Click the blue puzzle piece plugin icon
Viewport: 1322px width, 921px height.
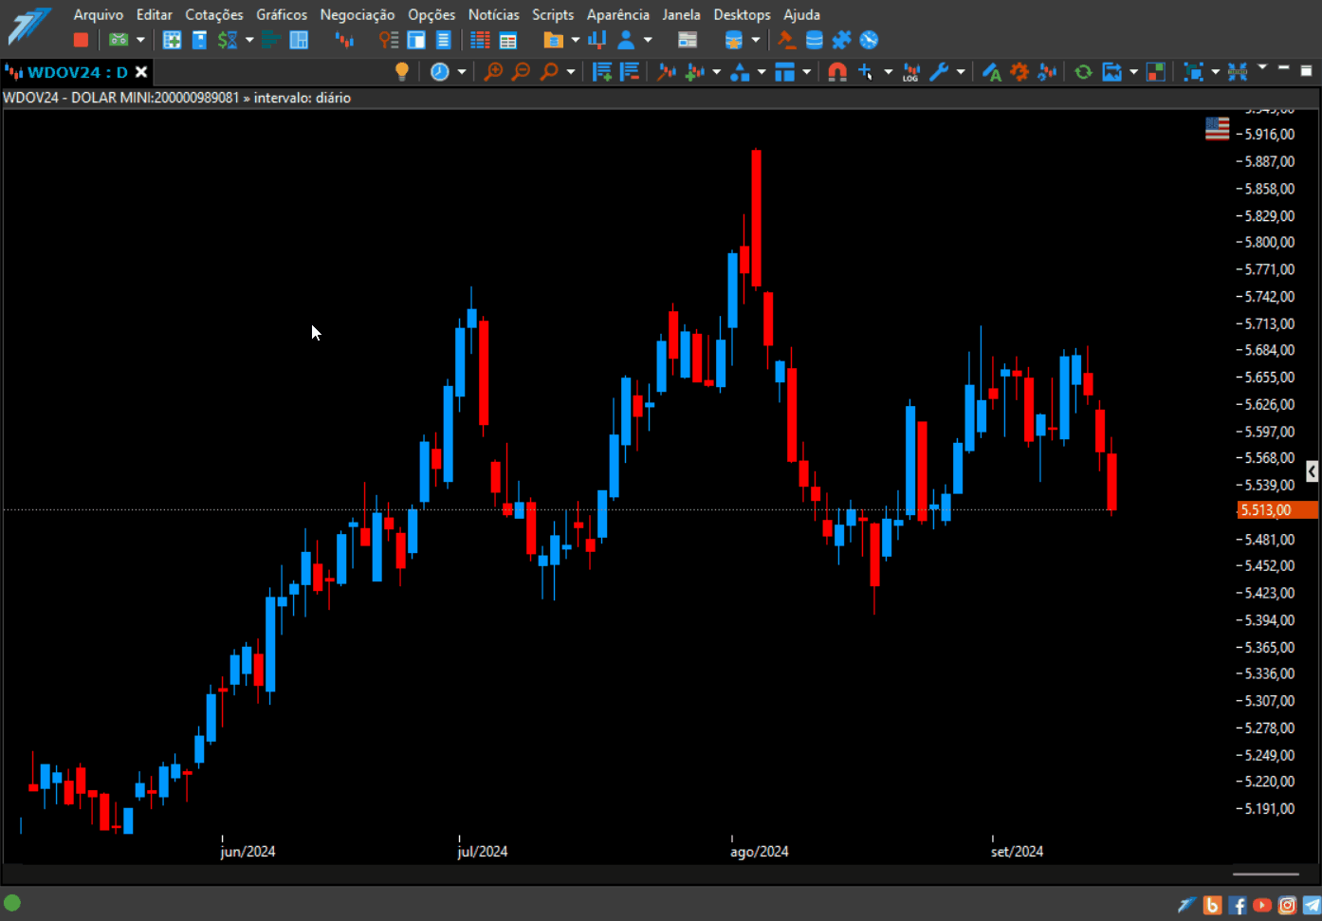coord(841,40)
